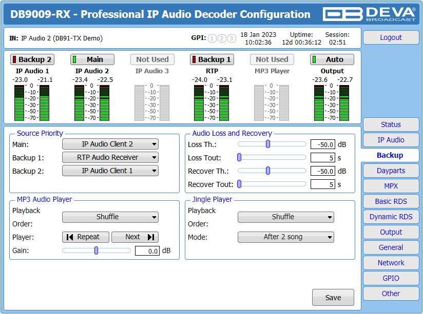Screen dimensions: 423x314
Task: Click the Session time 02:51
Action: 337,43
